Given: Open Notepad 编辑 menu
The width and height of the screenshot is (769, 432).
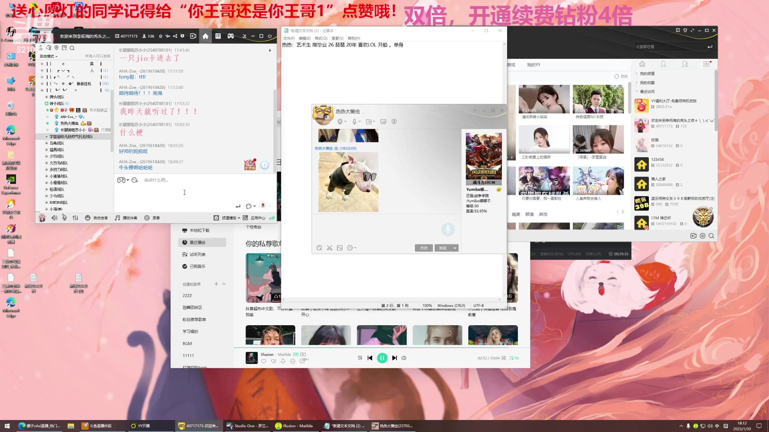Looking at the screenshot, I should 304,38.
